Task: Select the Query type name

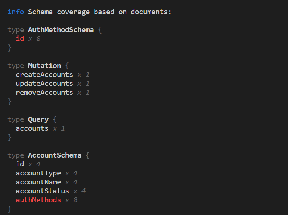Action: click(x=38, y=119)
